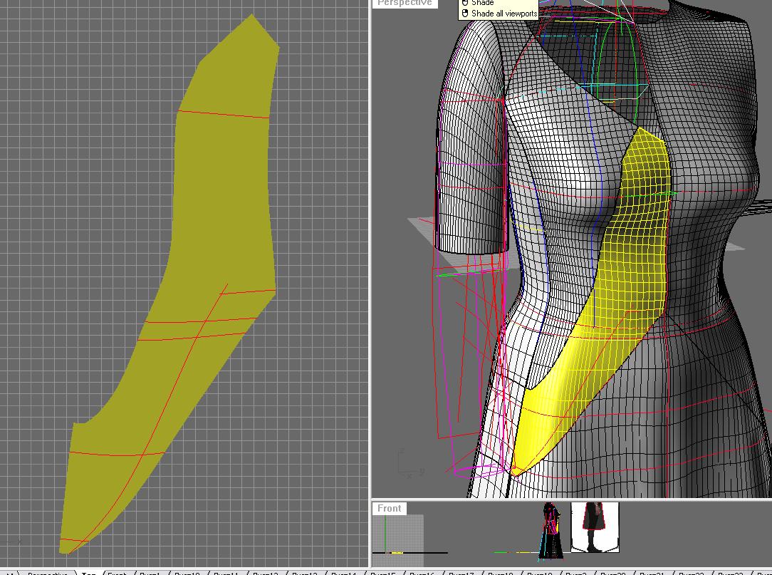Select the dark mannequin model in Front viewport

tap(551, 531)
